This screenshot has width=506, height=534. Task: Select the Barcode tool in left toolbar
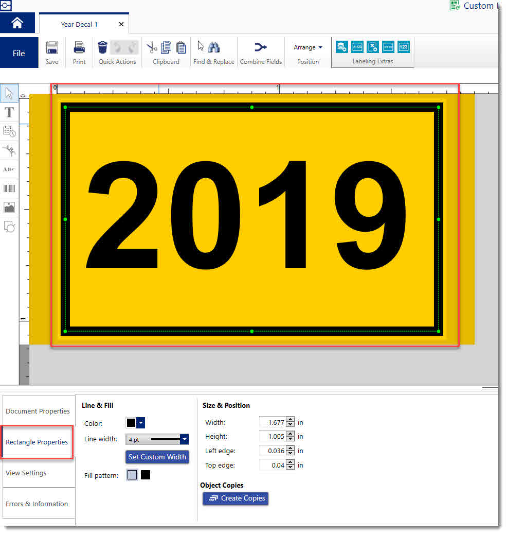point(9,188)
